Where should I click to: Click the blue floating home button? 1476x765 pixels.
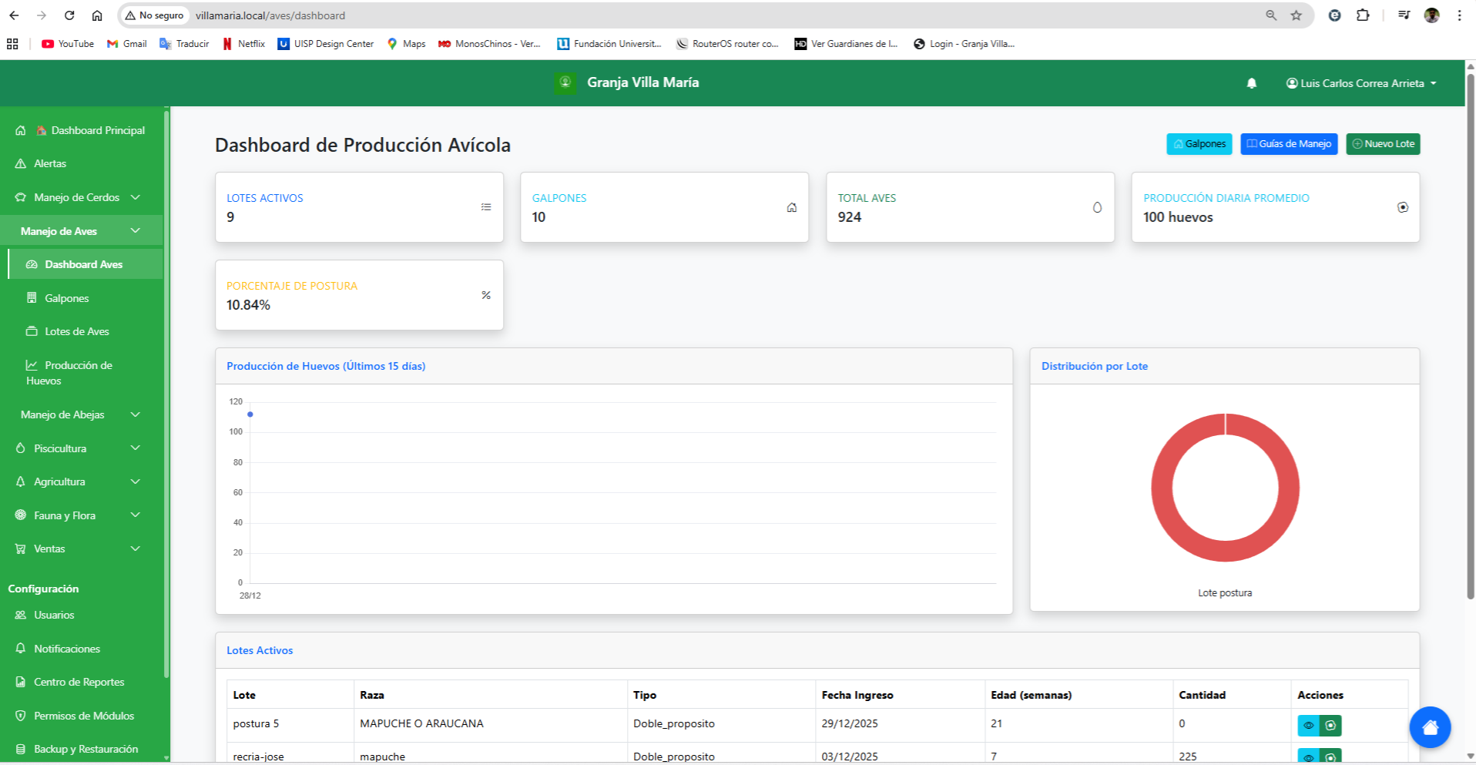(1430, 726)
